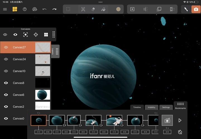Tap the crosshair target icon in Canvases panel
The width and height of the screenshot is (201, 139).
(x=36, y=34)
